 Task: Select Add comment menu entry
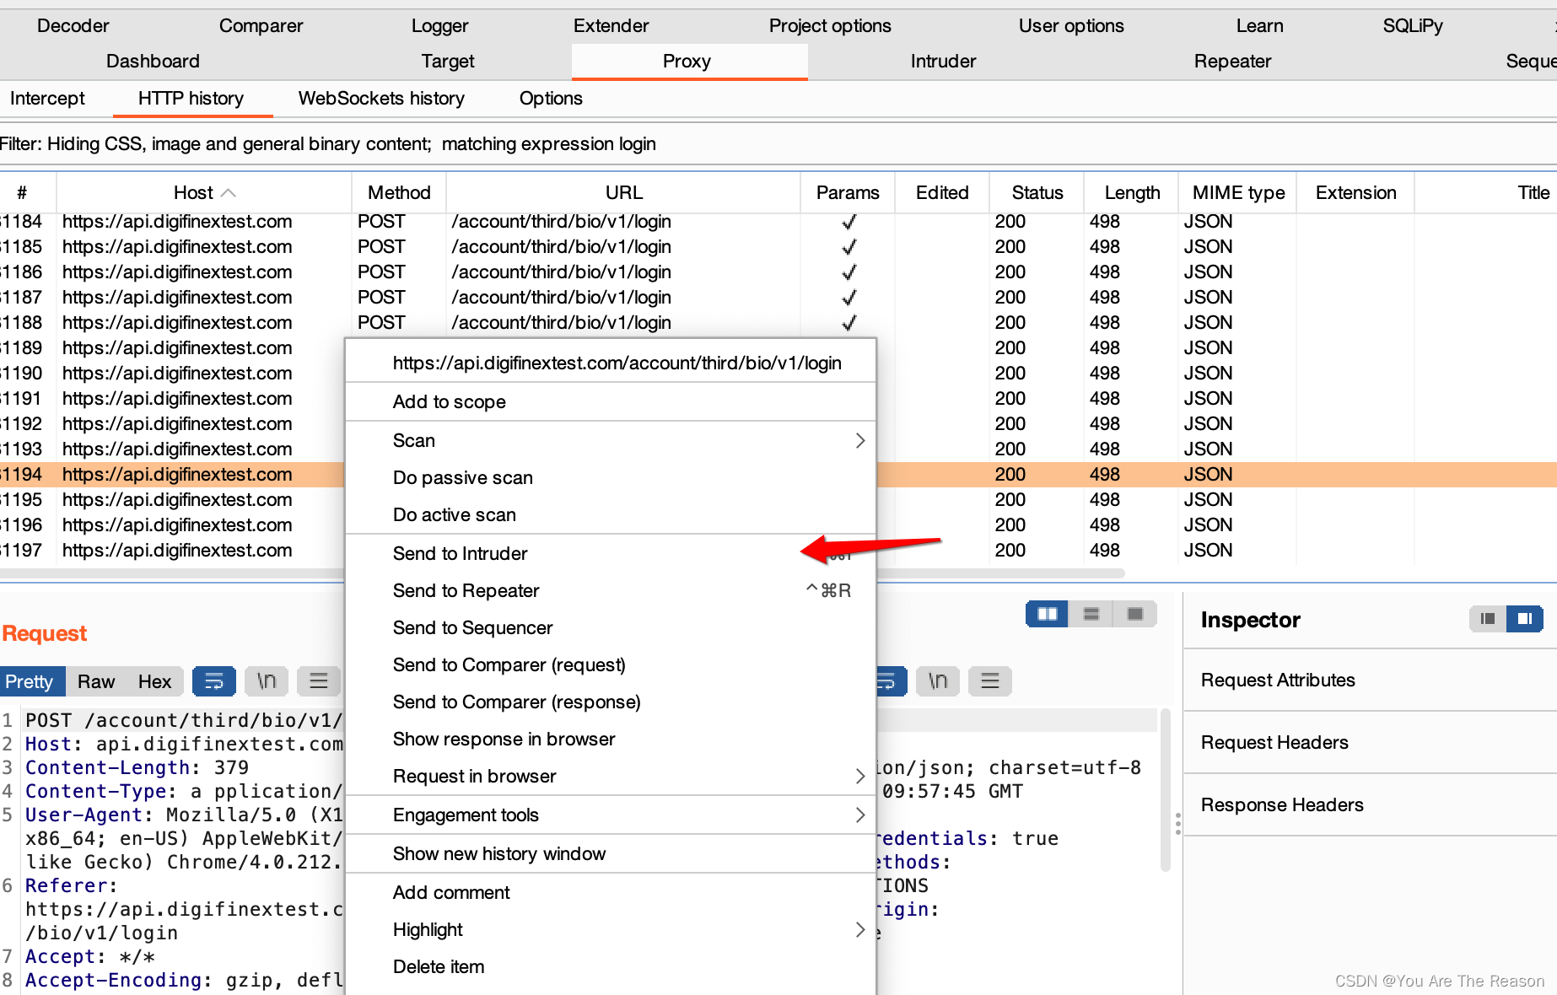611,892
